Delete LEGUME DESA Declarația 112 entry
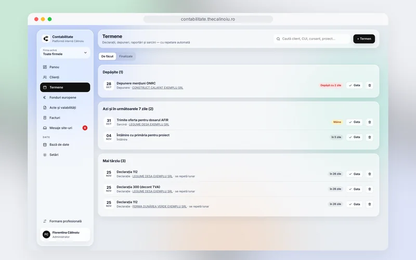This screenshot has height=260, width=416. pyautogui.click(x=370, y=174)
